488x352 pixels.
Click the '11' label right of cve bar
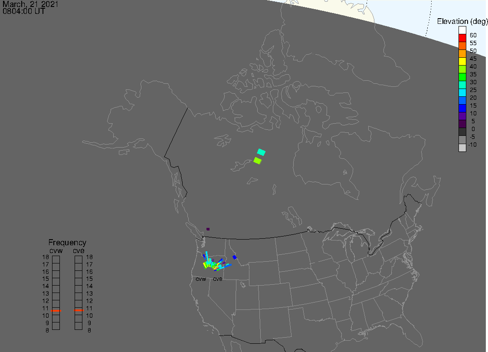[89, 309]
